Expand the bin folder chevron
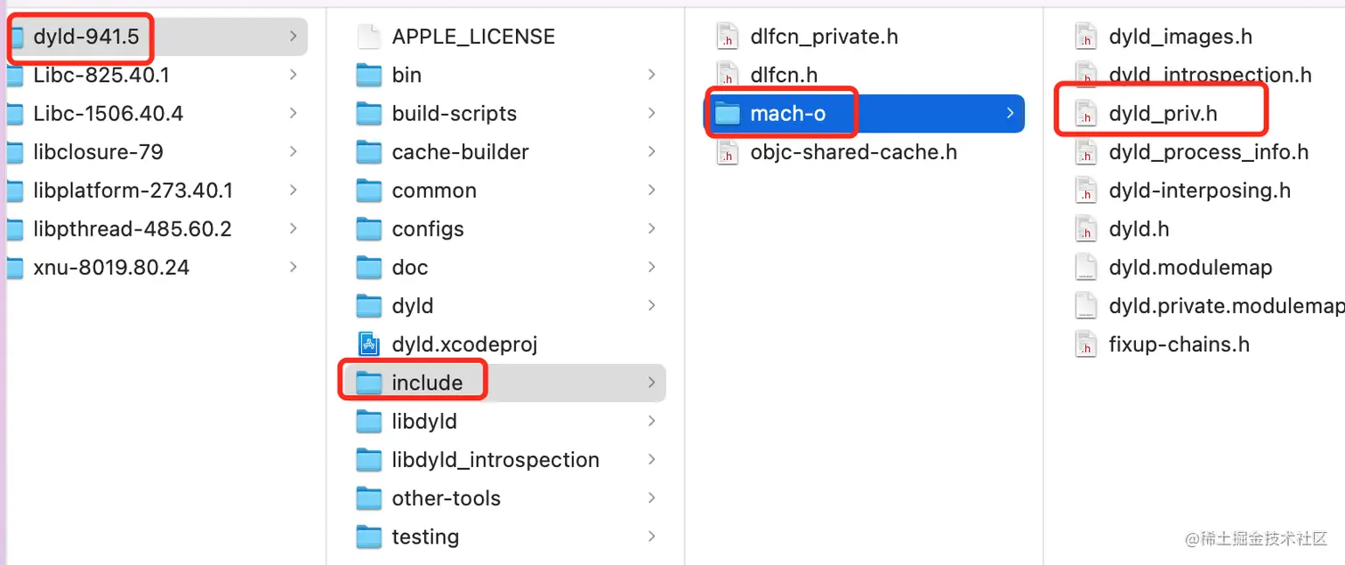 tap(652, 75)
